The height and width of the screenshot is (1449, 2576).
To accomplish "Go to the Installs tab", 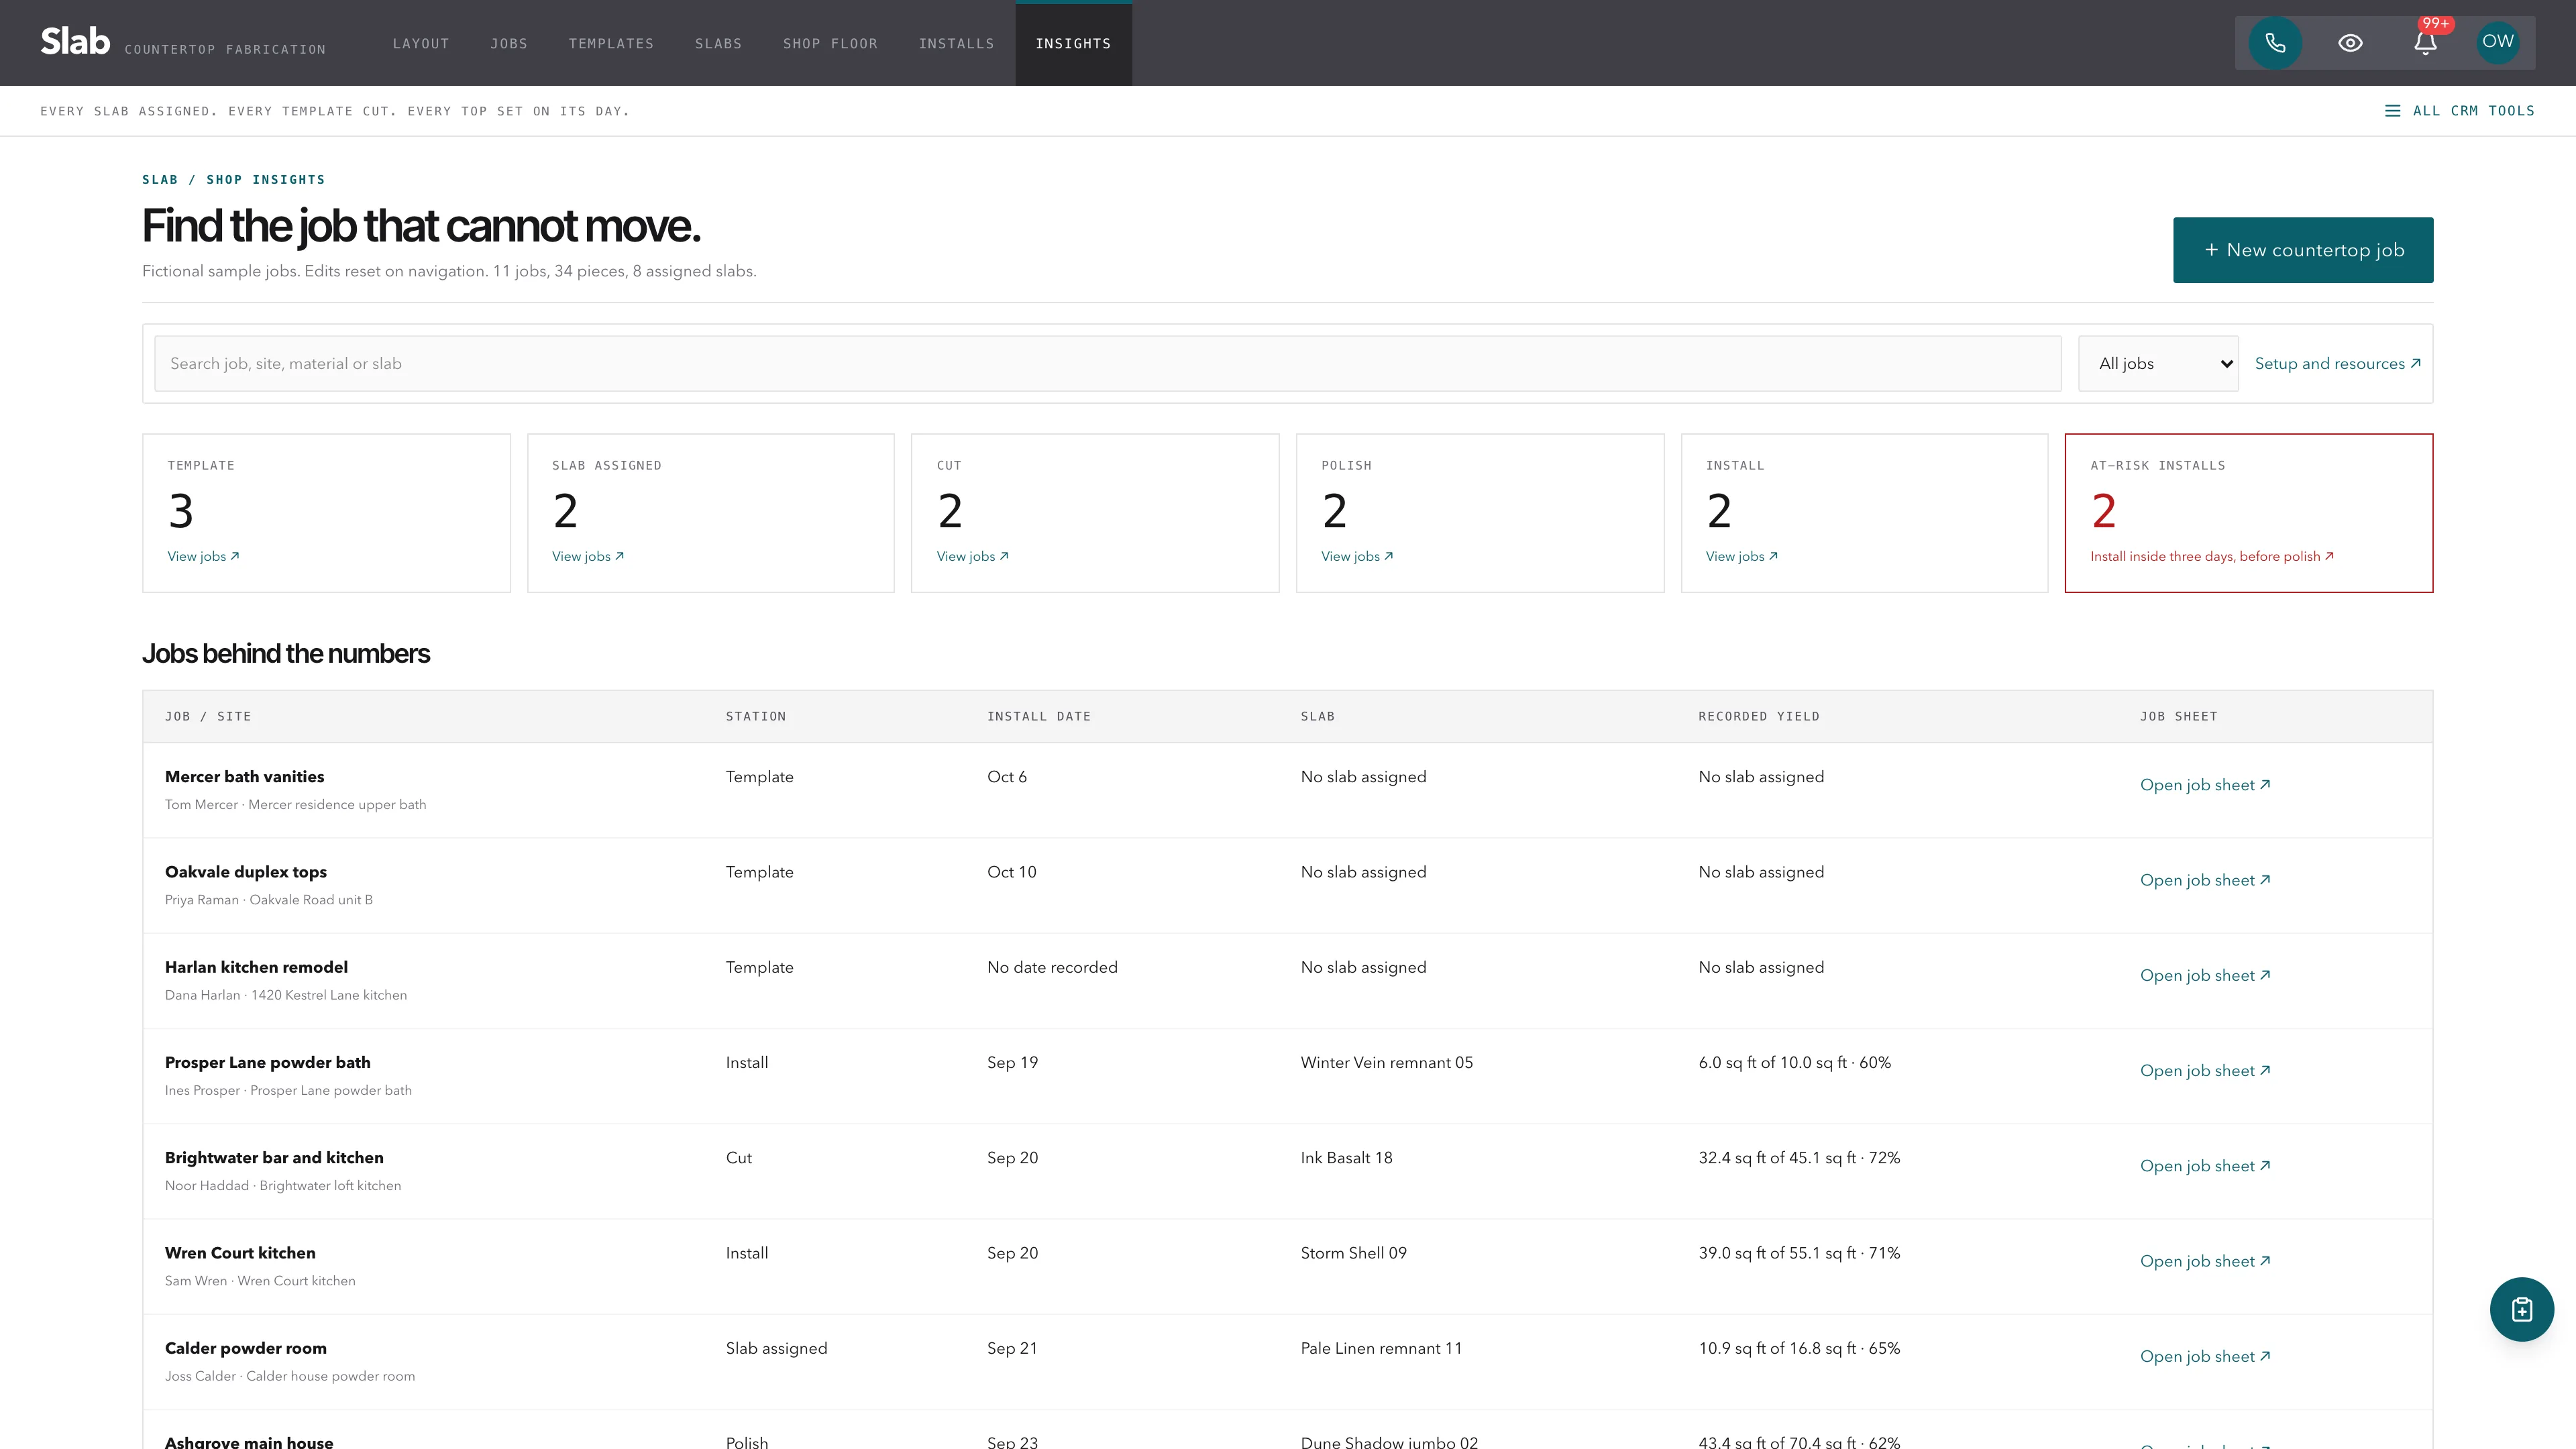I will tap(956, 44).
